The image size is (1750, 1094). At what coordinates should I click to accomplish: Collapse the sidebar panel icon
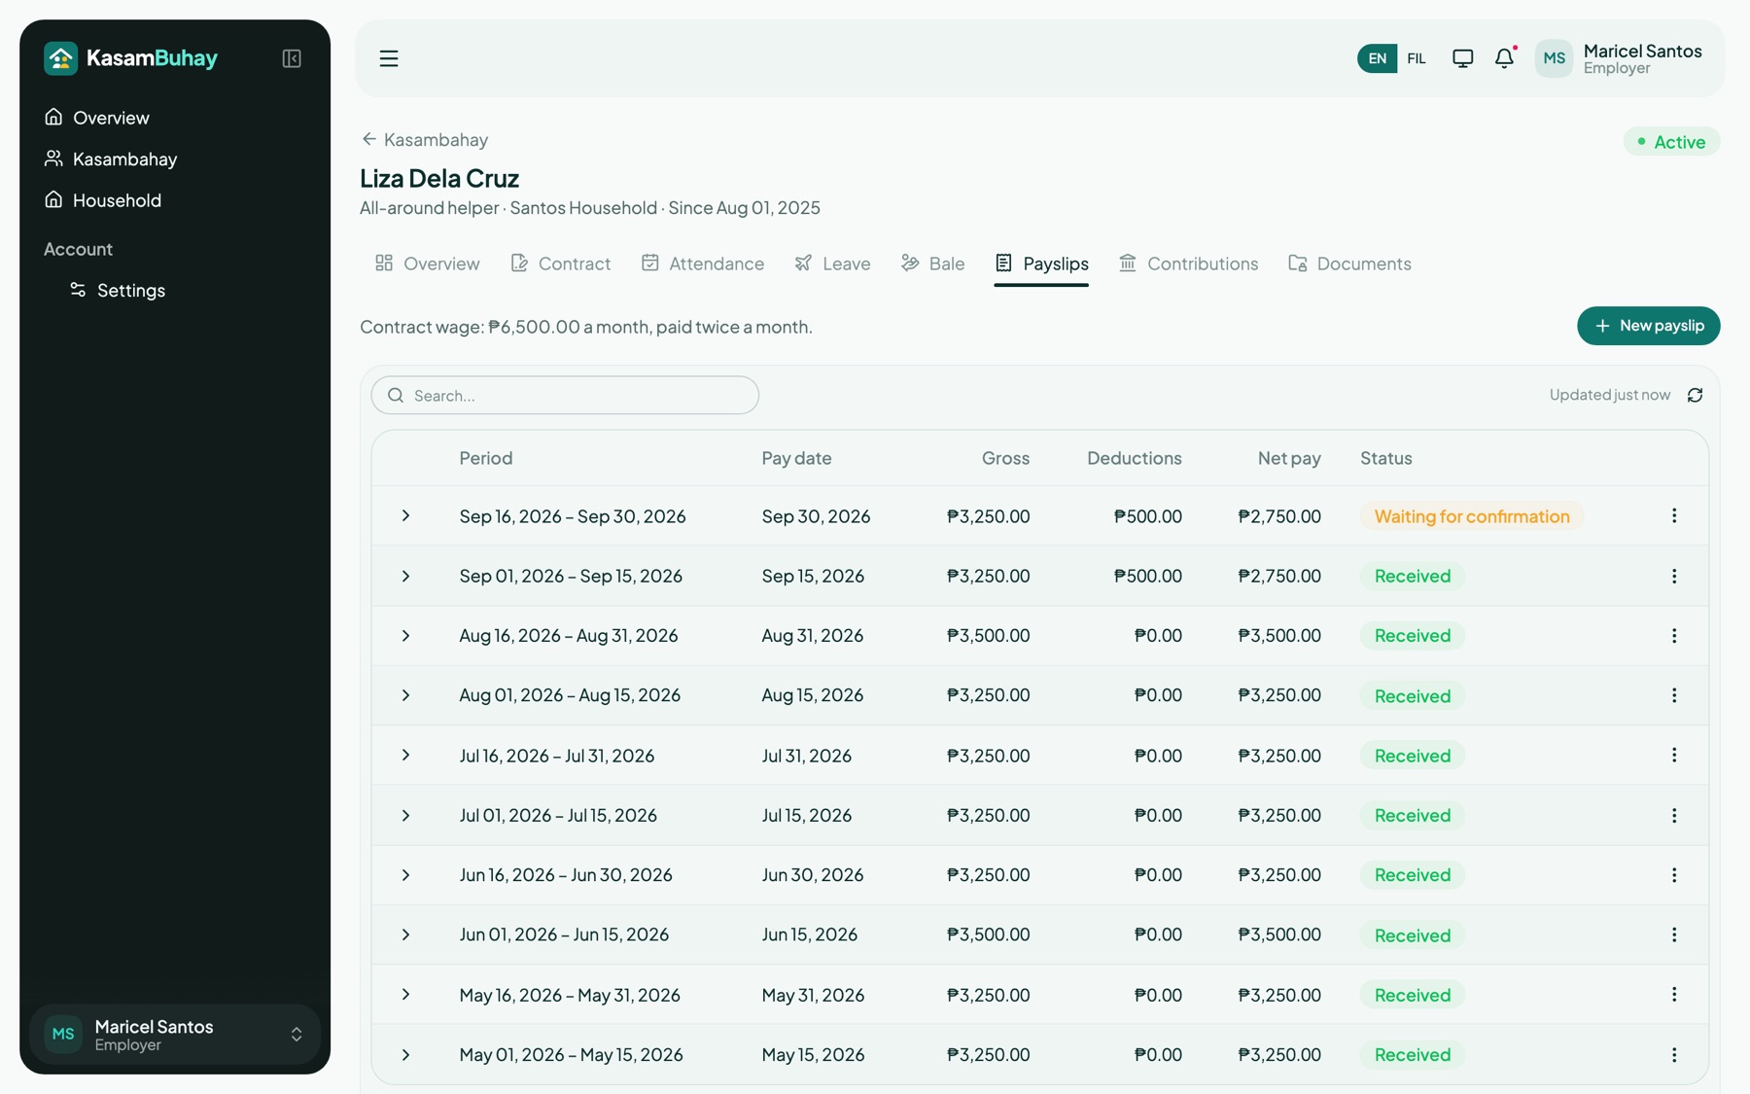click(292, 58)
